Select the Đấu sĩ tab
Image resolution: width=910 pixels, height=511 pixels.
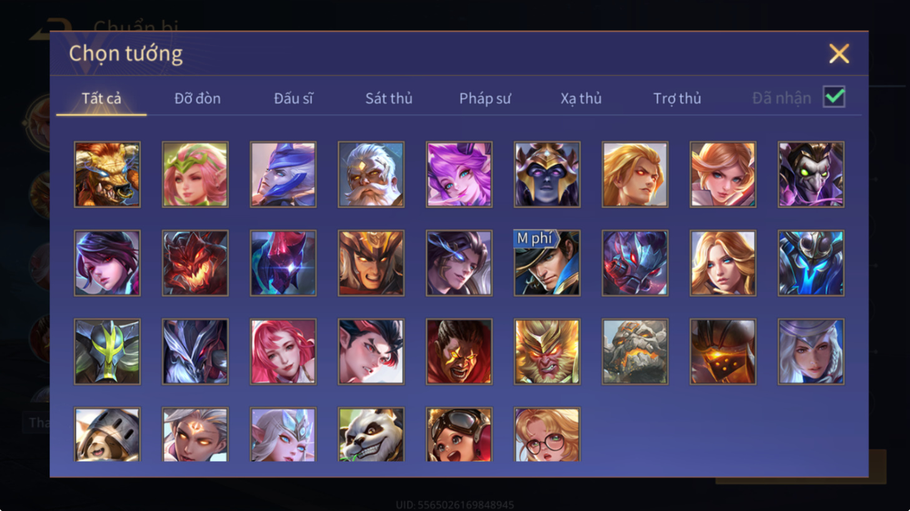pyautogui.click(x=294, y=98)
